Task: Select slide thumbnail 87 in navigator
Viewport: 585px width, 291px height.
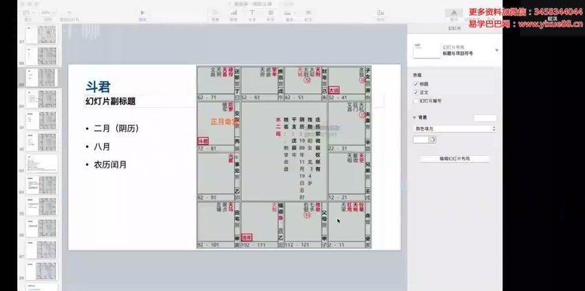Action: pyautogui.click(x=41, y=34)
